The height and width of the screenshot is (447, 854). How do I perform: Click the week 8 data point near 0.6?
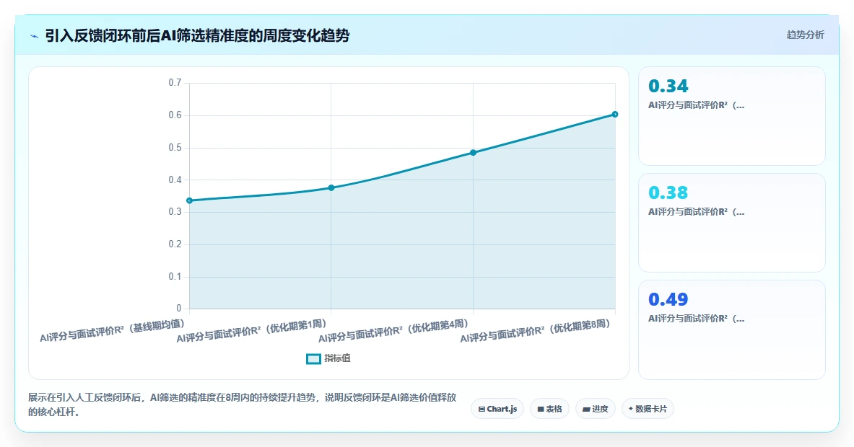(615, 114)
